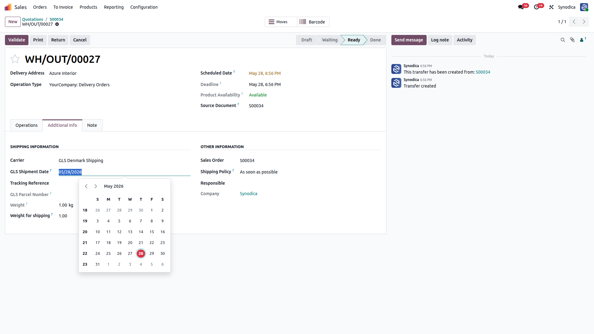
Task: Click the Return button
Action: coord(58,40)
